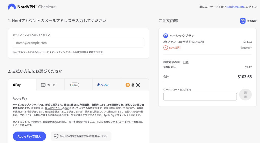
Task: Choose the Google Pay tab
Action: tap(78, 85)
